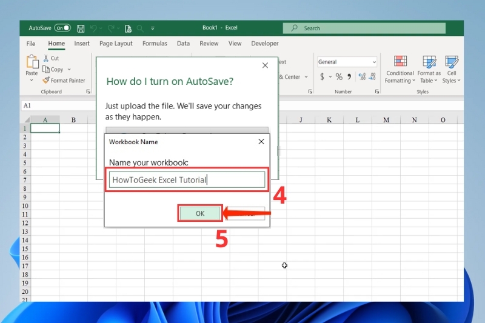Open Accounting format dropdown arrow

click(330, 76)
